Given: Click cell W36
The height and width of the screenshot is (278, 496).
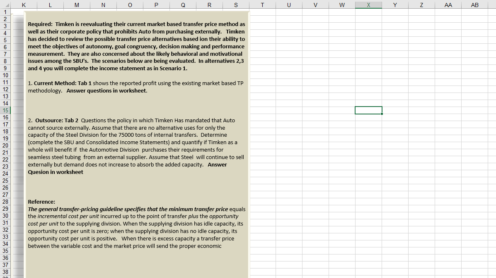Looking at the screenshot, I should (342, 258).
